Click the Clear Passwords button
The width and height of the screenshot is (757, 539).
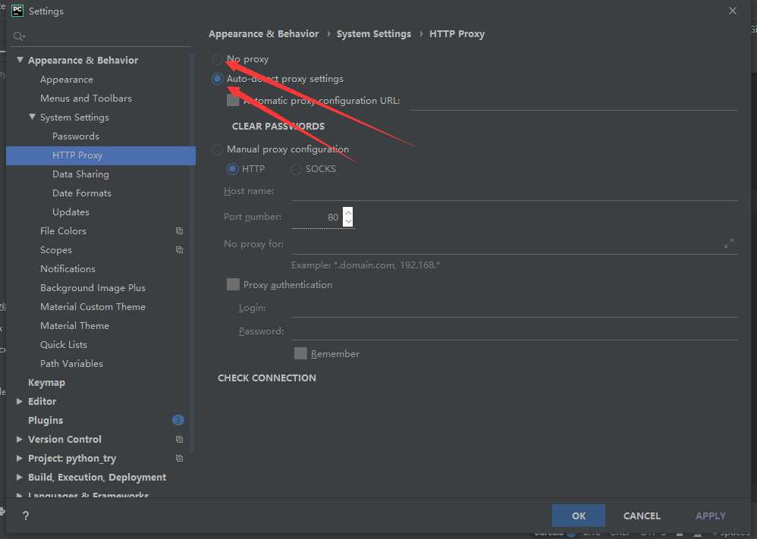pyautogui.click(x=278, y=126)
